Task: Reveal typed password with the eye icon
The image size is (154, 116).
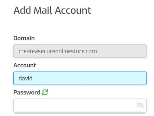Action: (x=140, y=105)
